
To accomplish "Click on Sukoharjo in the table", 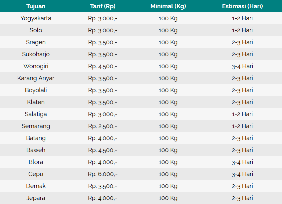I will (x=36, y=54).
